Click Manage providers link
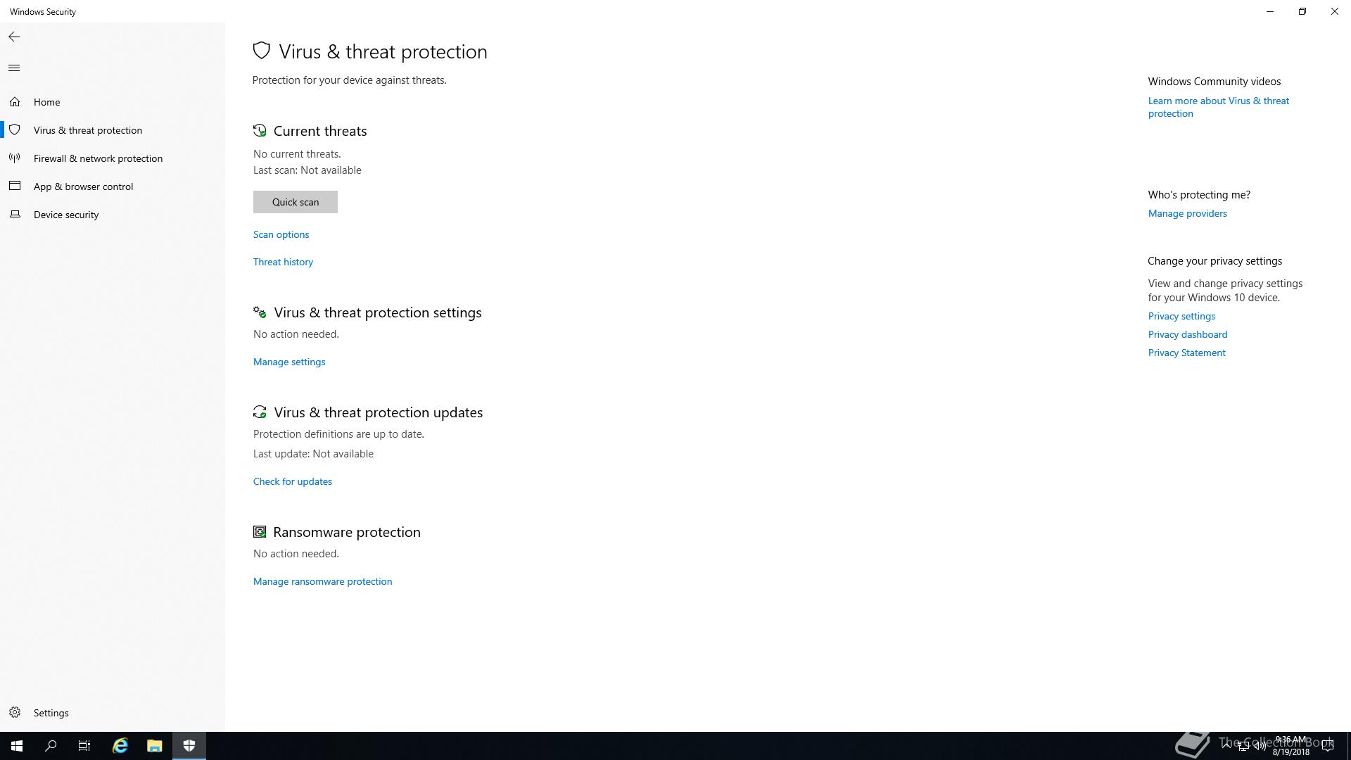1351x760 pixels. [1188, 213]
